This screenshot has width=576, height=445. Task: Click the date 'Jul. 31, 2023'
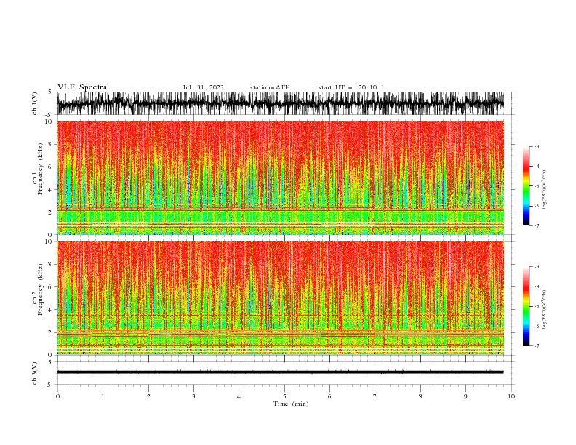(x=203, y=87)
